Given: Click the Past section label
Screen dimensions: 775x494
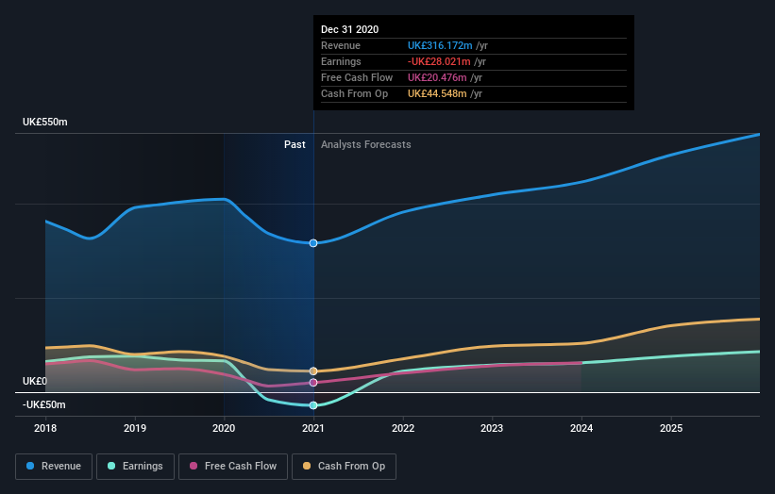Looking at the screenshot, I should (x=295, y=144).
